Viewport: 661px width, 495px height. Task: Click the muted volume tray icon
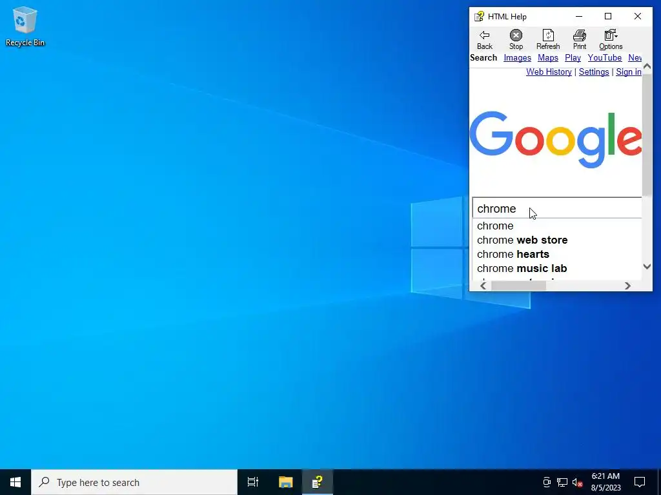click(x=577, y=482)
